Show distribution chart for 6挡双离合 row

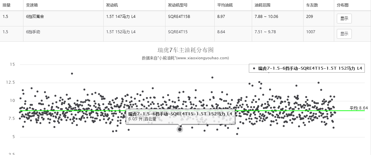[344, 19]
